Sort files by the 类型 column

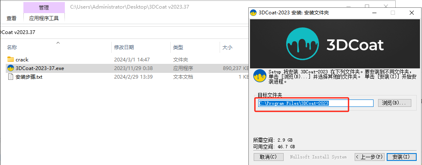coord(178,47)
